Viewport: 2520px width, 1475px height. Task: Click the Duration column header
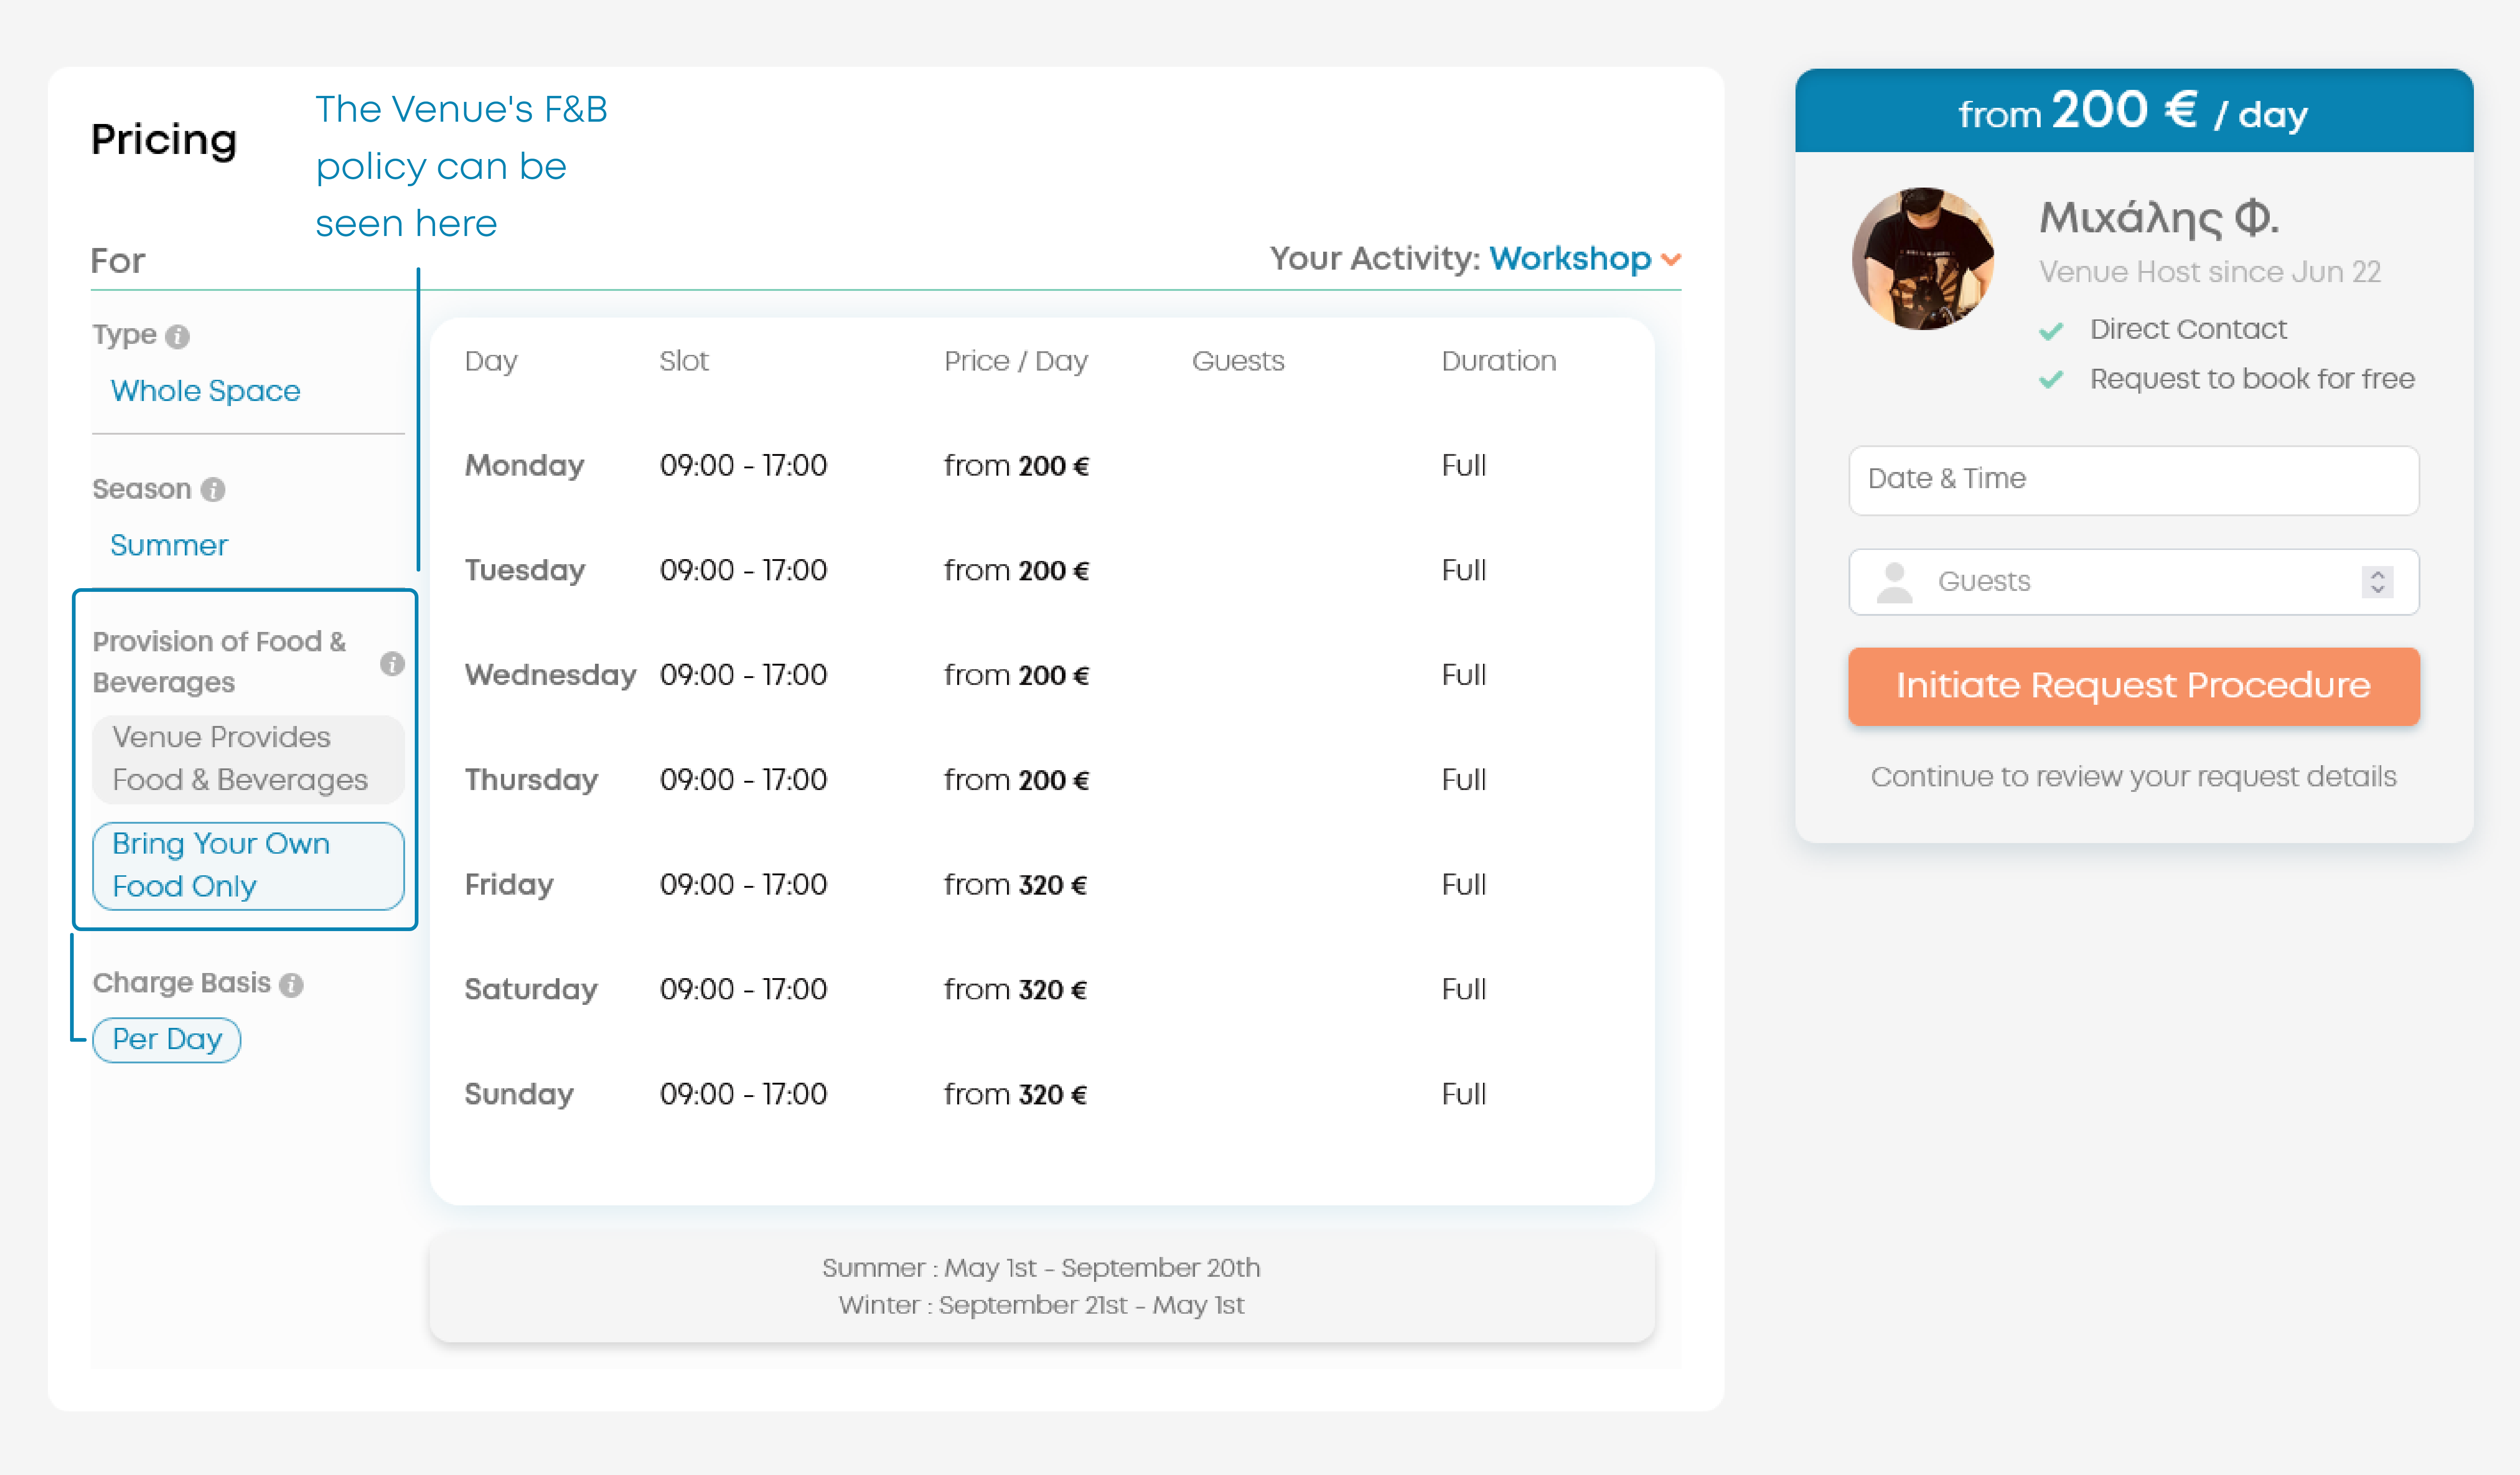click(x=1499, y=362)
